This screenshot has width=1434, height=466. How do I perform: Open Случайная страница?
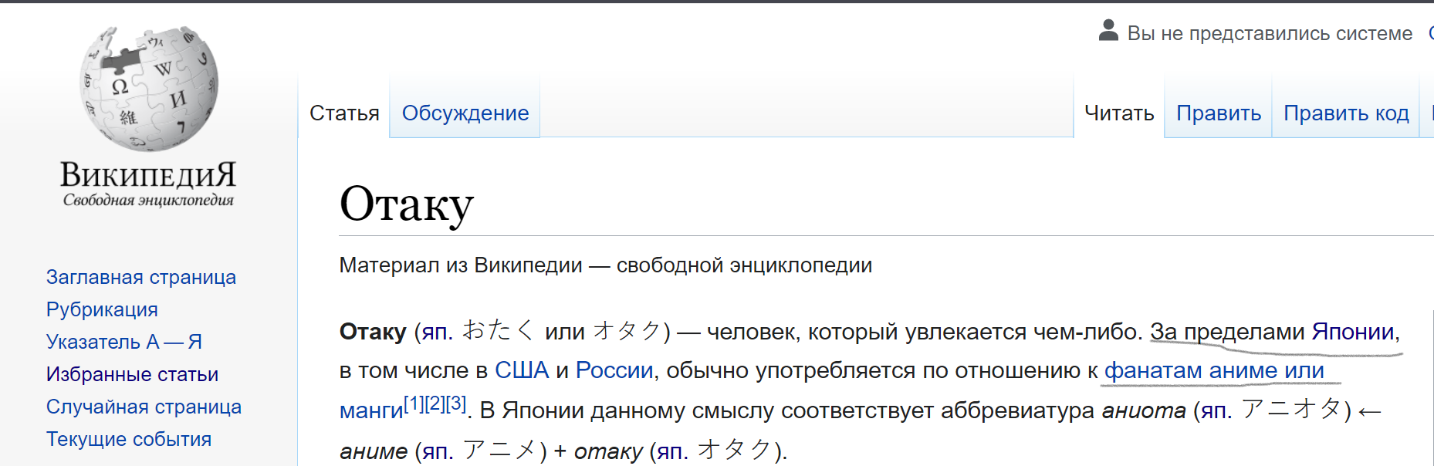pyautogui.click(x=144, y=407)
